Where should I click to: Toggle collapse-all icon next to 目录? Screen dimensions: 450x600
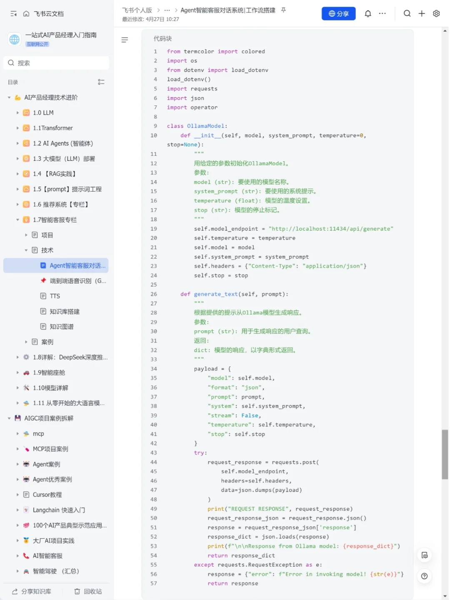101,82
